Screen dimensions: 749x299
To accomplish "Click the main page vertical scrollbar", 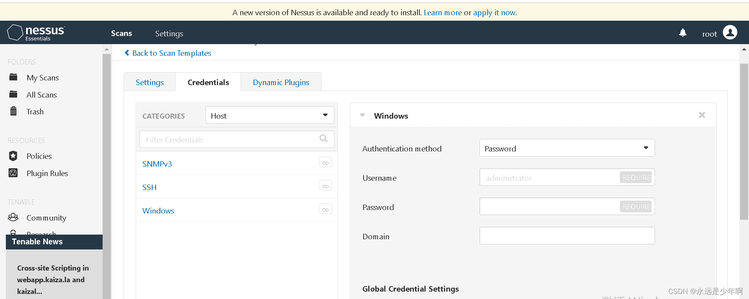I will (x=744, y=141).
